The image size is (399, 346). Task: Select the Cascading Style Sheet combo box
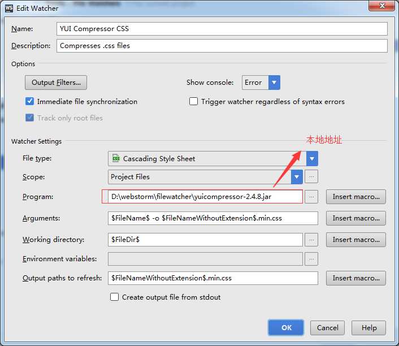pyautogui.click(x=213, y=159)
